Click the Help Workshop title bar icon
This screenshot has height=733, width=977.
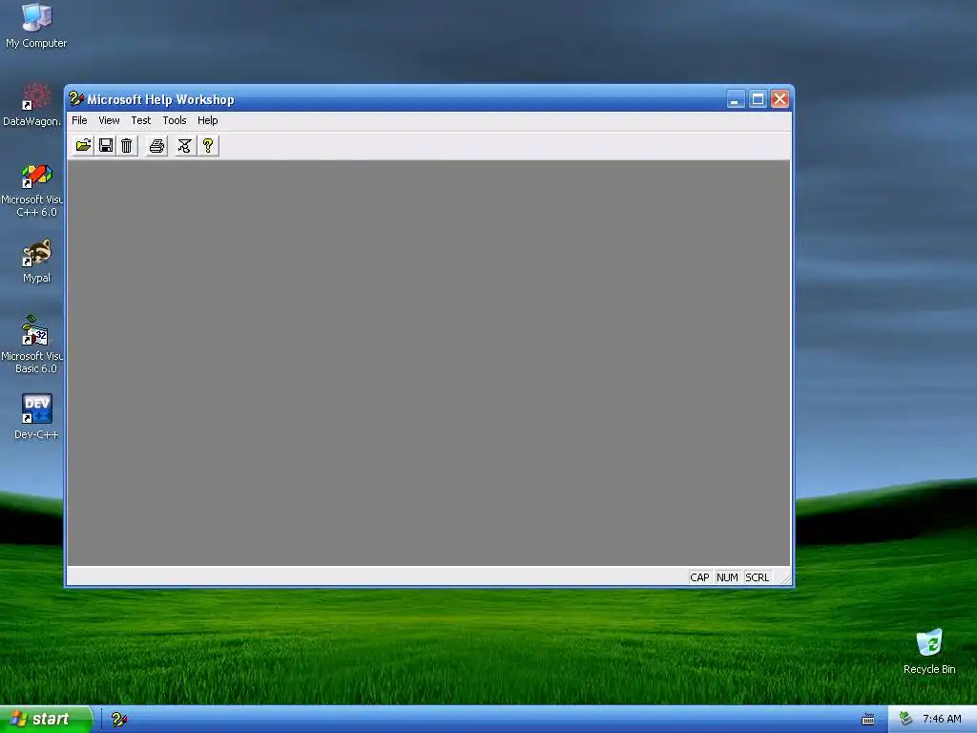[x=76, y=98]
